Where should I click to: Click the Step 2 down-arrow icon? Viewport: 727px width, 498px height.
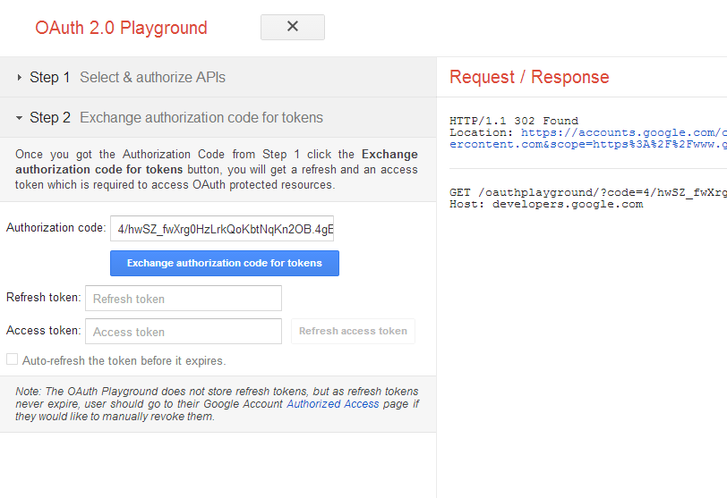click(19, 118)
